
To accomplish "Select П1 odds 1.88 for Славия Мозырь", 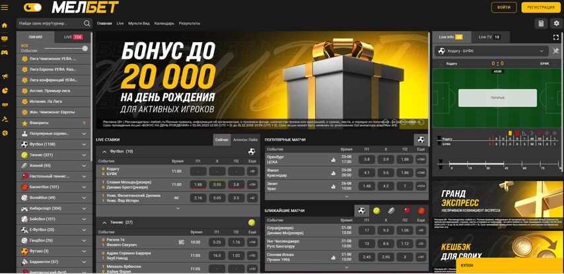I will [198, 184].
